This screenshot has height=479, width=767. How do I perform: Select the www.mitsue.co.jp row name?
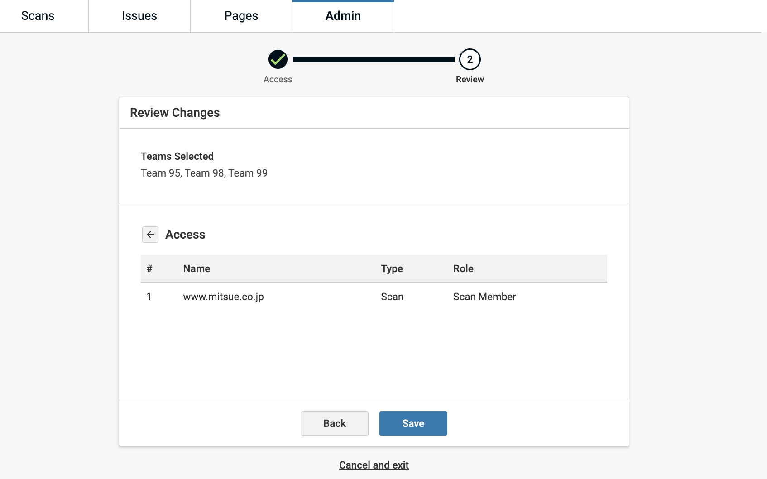click(223, 297)
